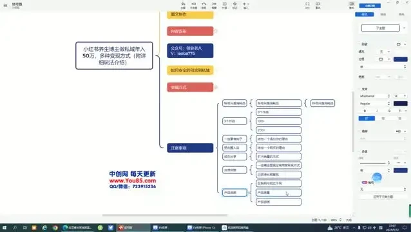Select the yellow 如何安全的引流到私域 topic

pos(190,70)
